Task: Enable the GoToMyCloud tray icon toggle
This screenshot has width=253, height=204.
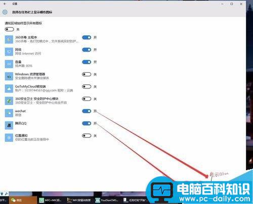Action: tap(87, 86)
